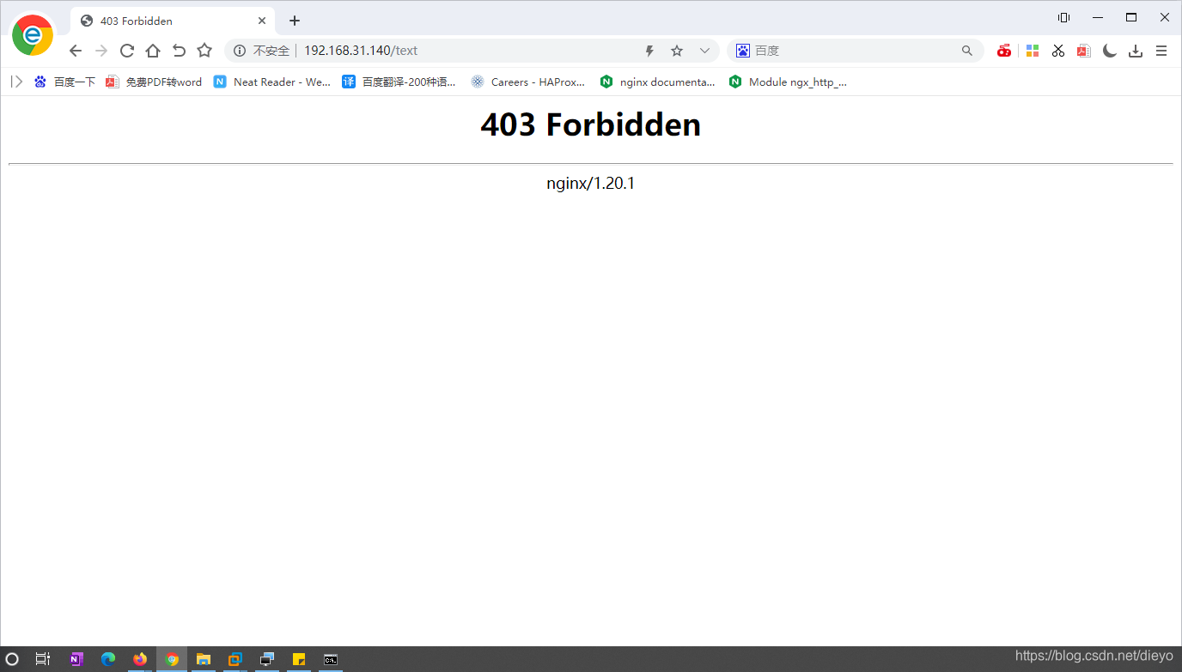Open the downloads manager
The height and width of the screenshot is (672, 1182).
(x=1136, y=51)
